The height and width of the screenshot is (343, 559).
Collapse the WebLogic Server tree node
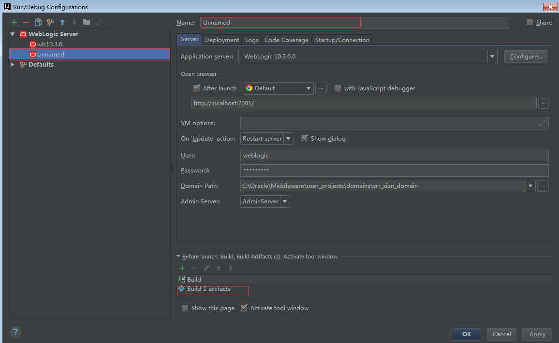click(13, 34)
